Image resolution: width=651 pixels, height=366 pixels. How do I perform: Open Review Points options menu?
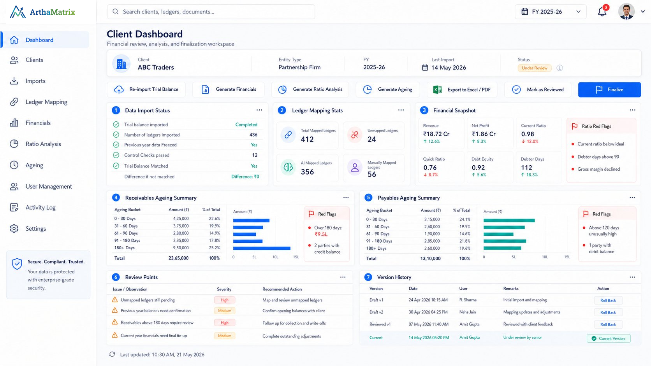tap(343, 277)
